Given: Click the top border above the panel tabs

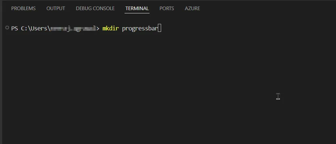Looking at the screenshot, I should click(x=168, y=1).
